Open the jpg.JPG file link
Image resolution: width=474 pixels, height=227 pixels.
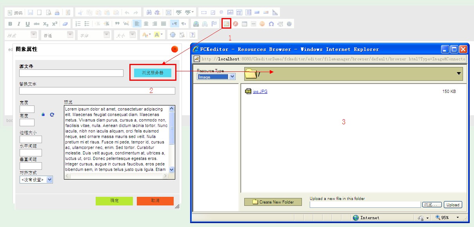(260, 92)
